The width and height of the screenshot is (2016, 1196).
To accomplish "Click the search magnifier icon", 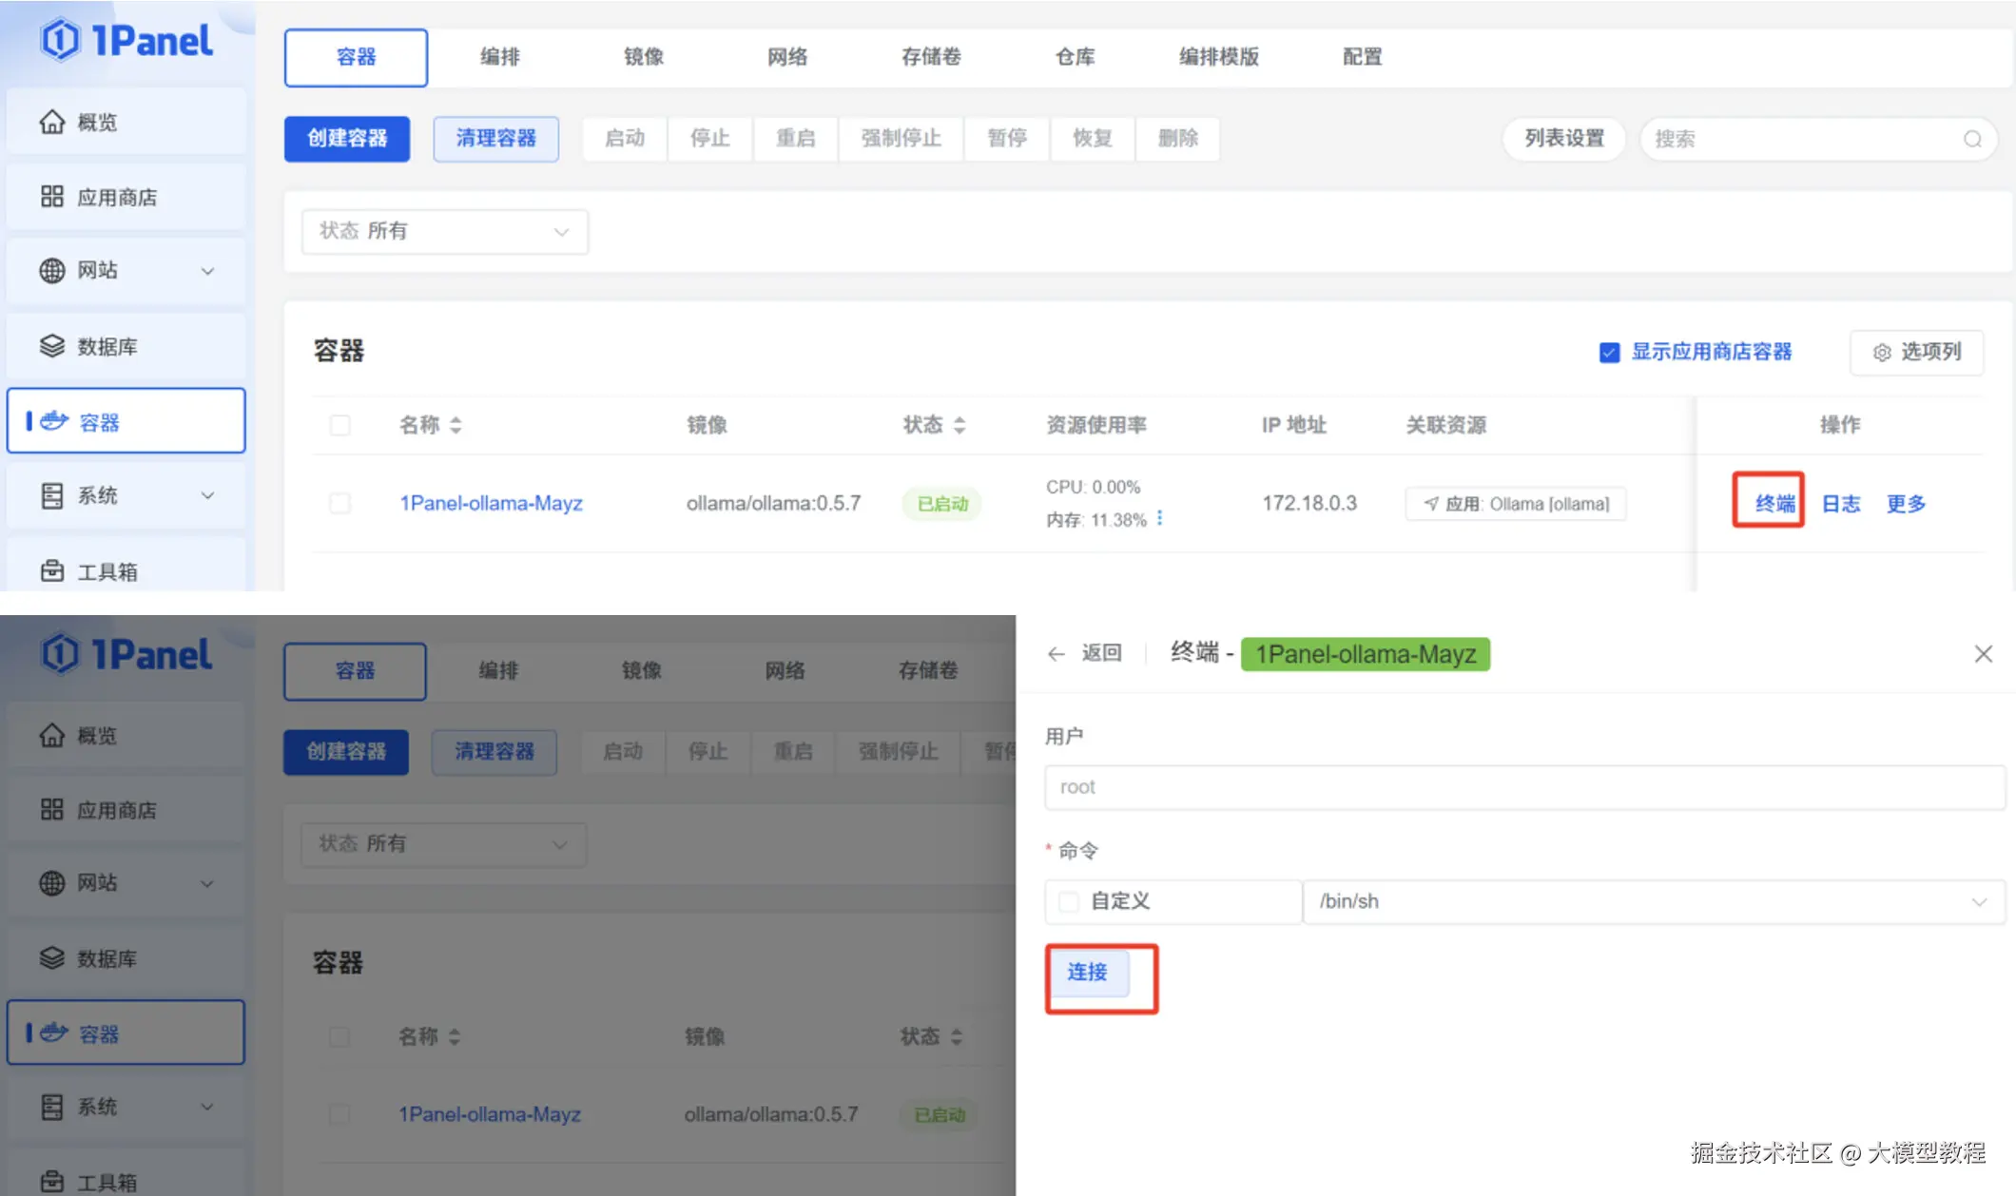I will [1972, 139].
